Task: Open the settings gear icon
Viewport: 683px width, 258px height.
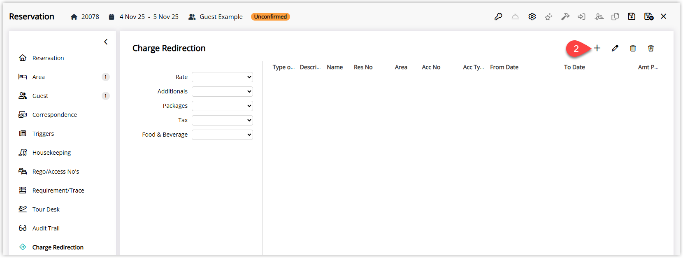Action: (x=532, y=17)
